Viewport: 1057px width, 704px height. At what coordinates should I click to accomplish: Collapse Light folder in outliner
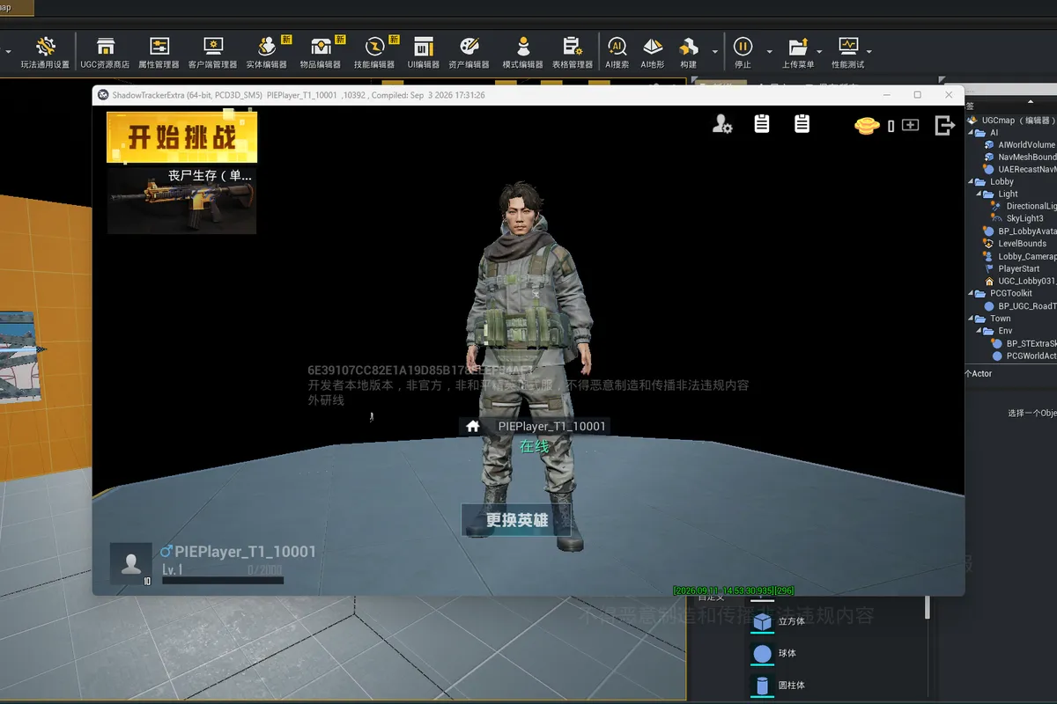coord(978,194)
